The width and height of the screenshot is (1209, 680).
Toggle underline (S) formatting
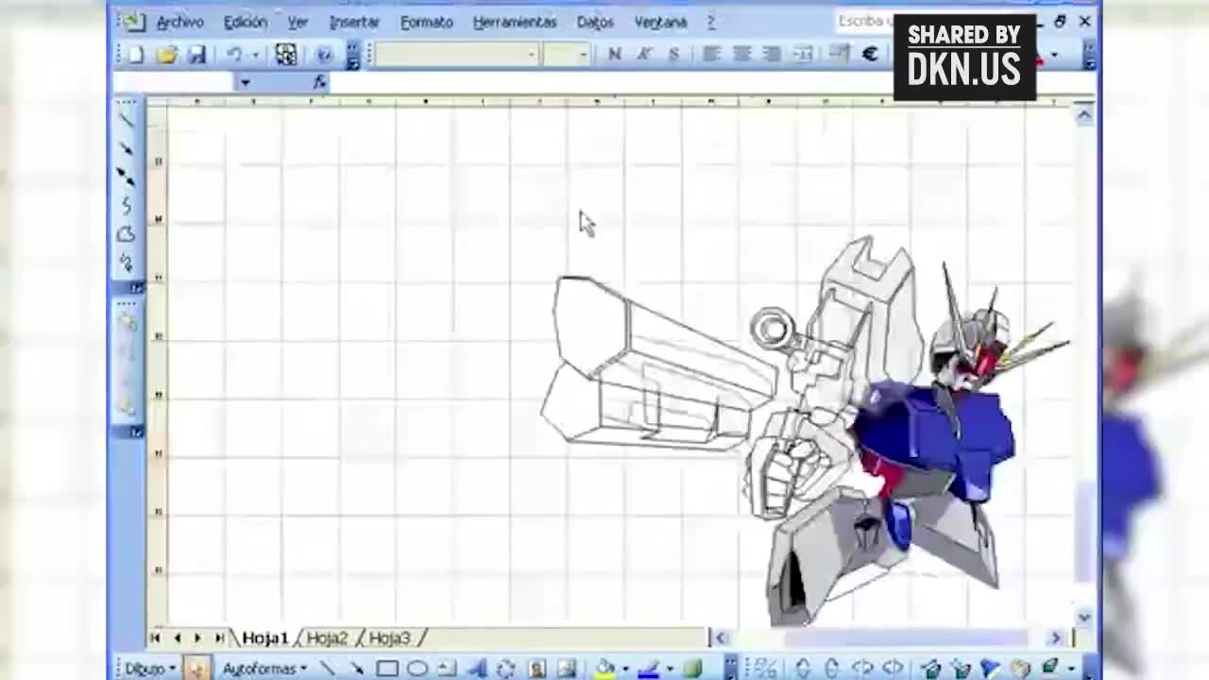pyautogui.click(x=673, y=55)
